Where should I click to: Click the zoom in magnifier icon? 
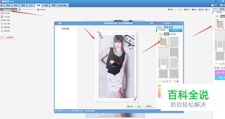pyautogui.click(x=38, y=10)
